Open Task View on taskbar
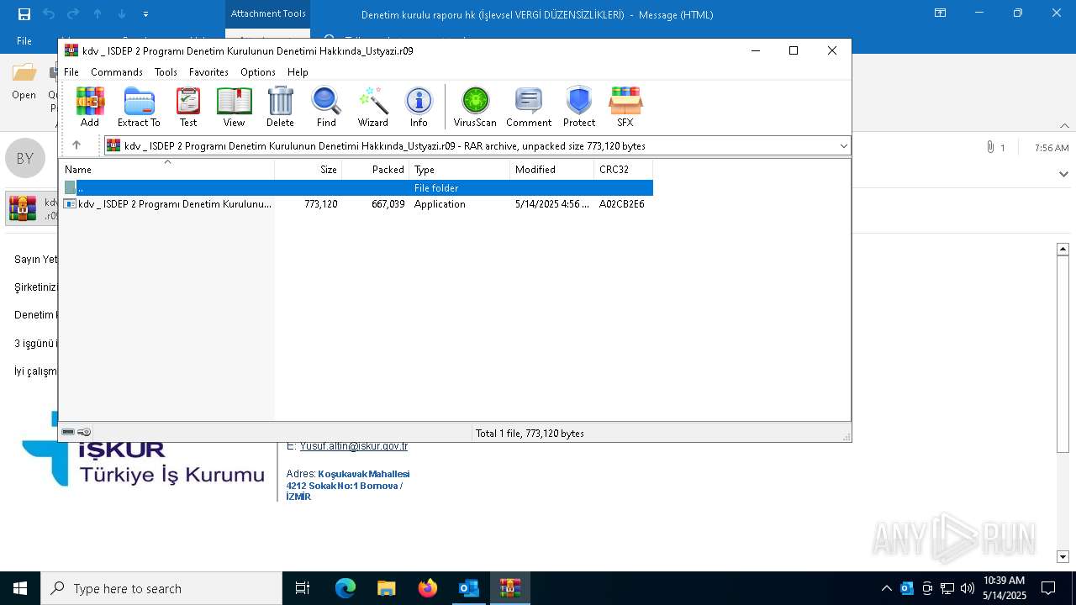Image resolution: width=1076 pixels, height=605 pixels. point(303,588)
